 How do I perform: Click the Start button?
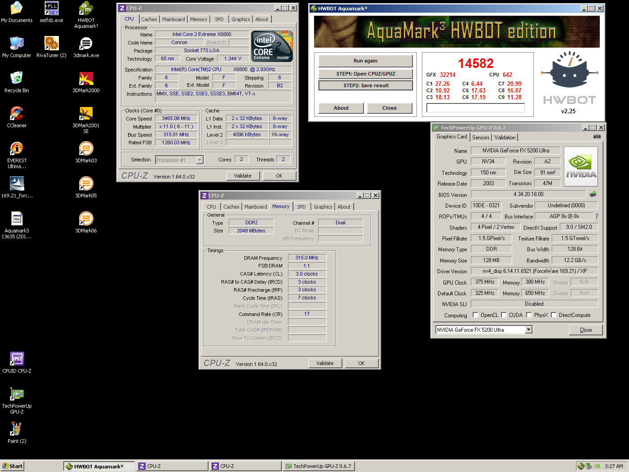[x=12, y=466]
